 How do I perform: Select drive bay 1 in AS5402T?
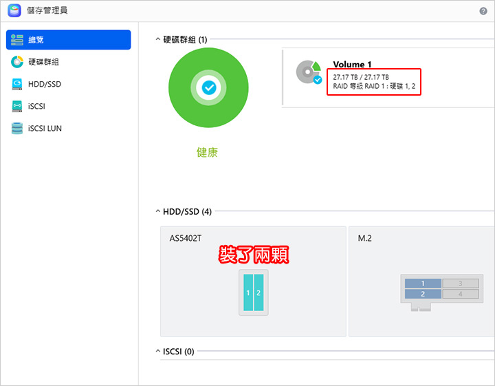248,292
